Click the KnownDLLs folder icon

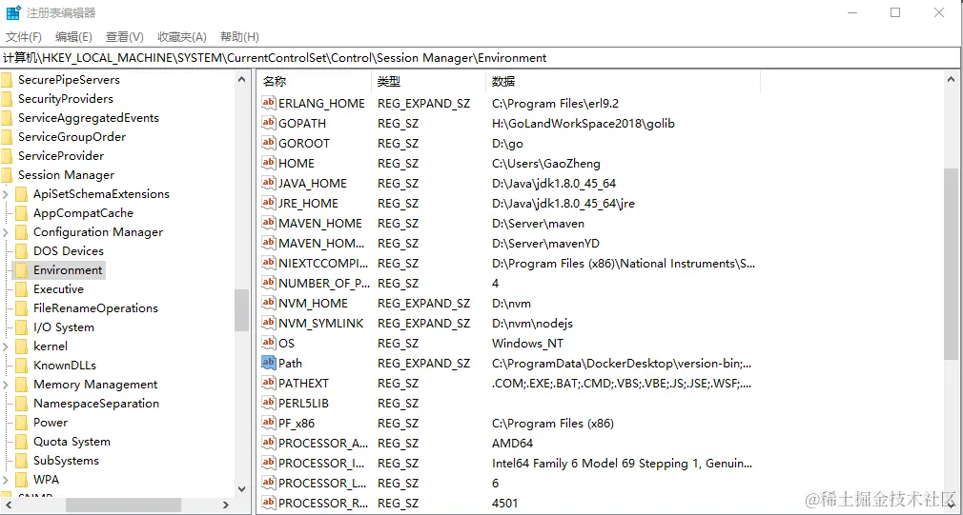(22, 365)
